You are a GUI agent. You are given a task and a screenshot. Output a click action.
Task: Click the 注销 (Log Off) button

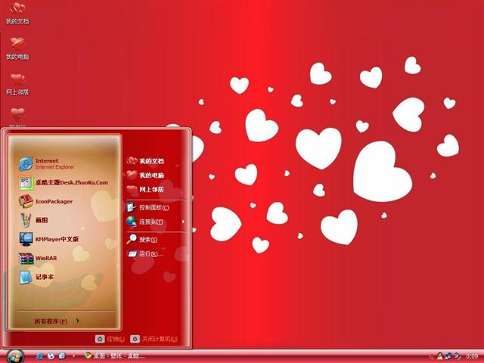tap(110, 339)
